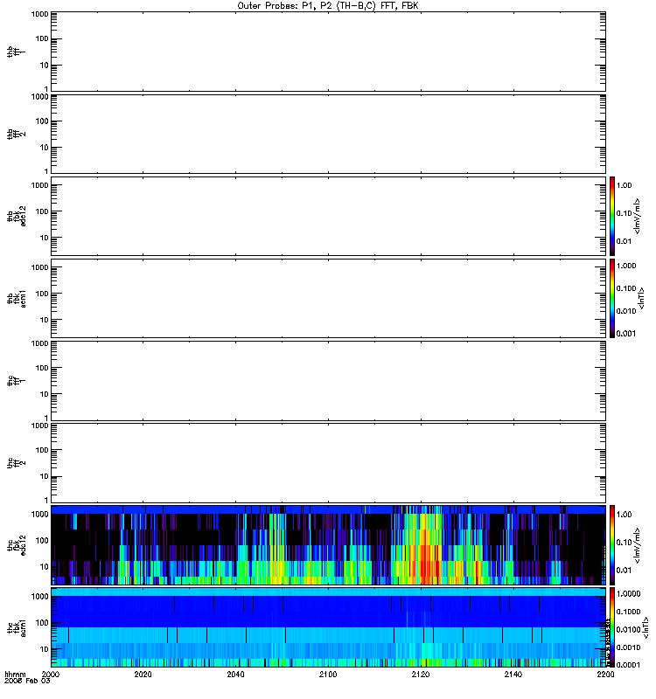Click the thc fbk scm1 color bar
656x699 pixels.
[x=612, y=627]
